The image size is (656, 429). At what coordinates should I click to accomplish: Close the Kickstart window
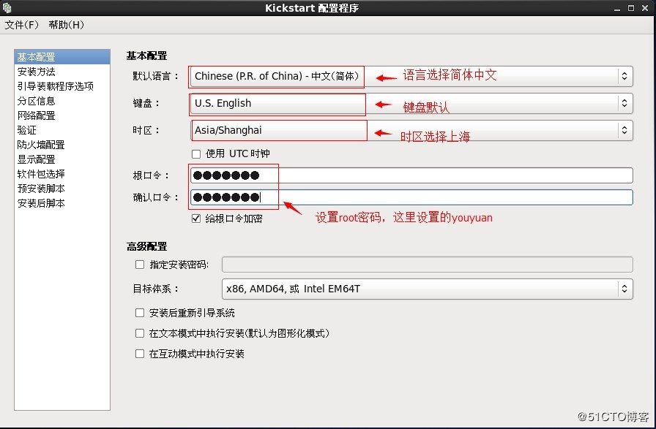[x=645, y=8]
